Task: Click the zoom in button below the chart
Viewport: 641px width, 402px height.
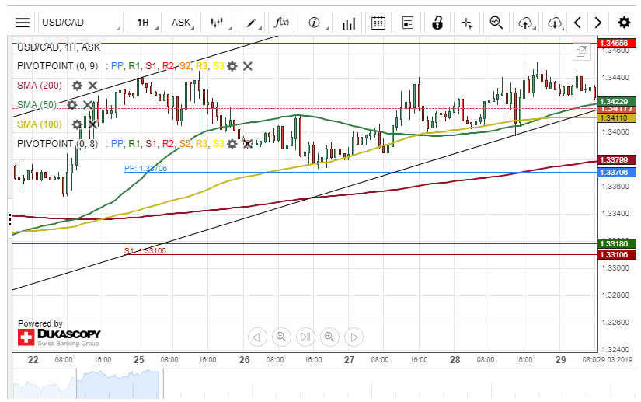Action: click(329, 337)
